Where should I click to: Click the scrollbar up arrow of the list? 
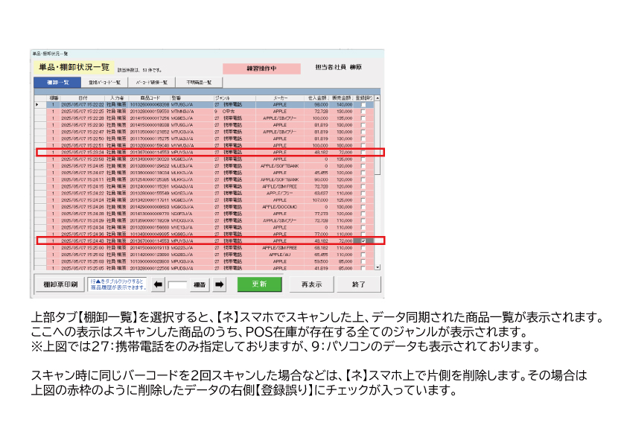378,98
